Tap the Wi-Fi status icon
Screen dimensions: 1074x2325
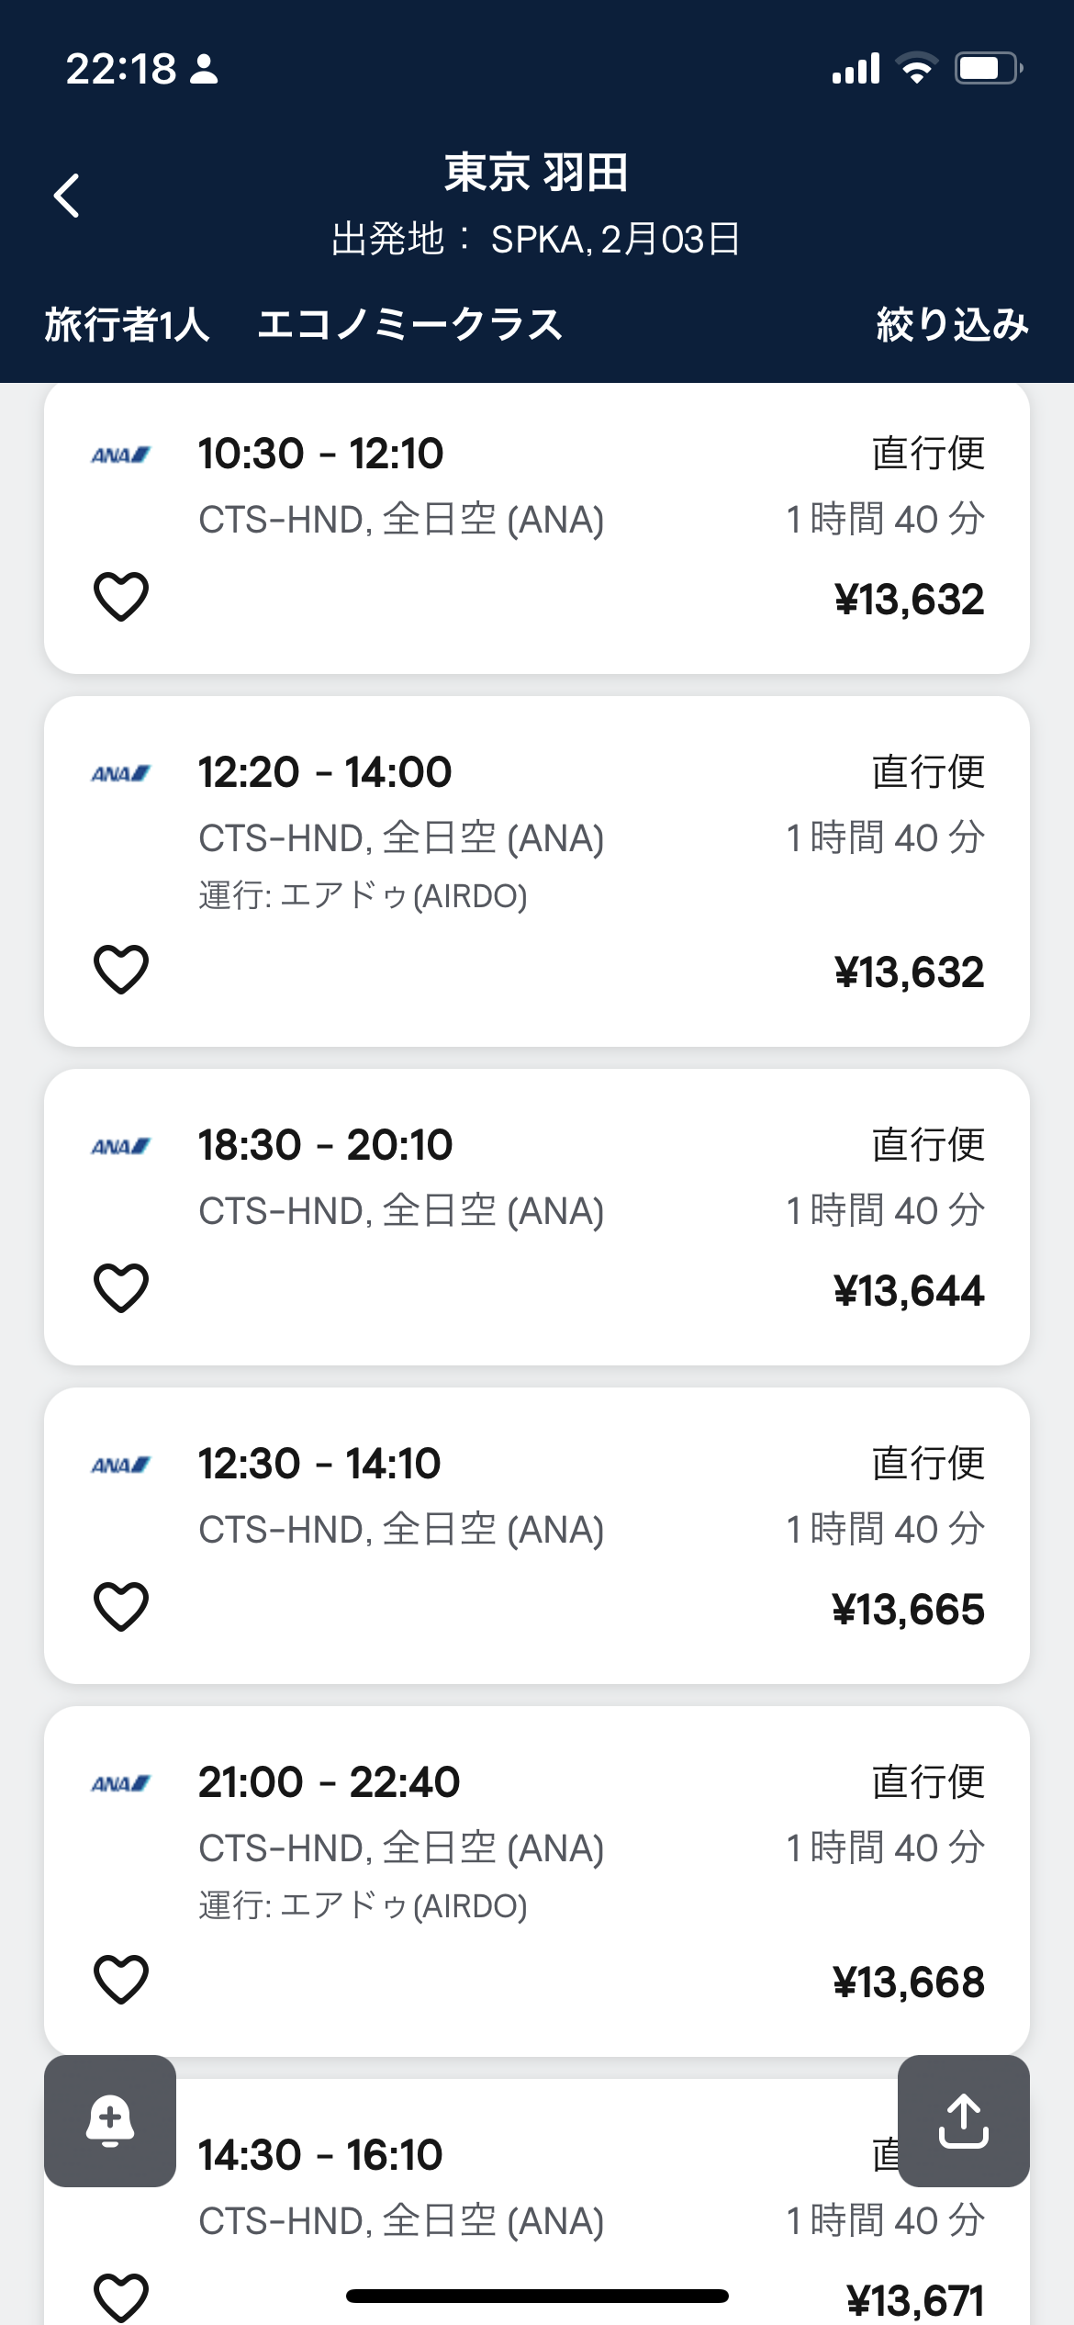(x=915, y=69)
